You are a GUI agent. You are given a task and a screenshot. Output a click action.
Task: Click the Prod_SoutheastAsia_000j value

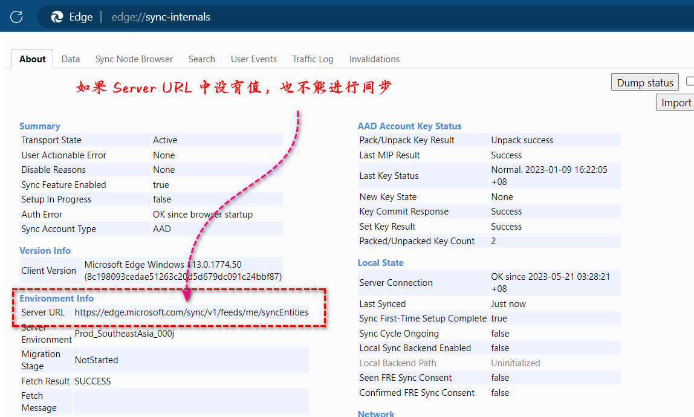125,334
